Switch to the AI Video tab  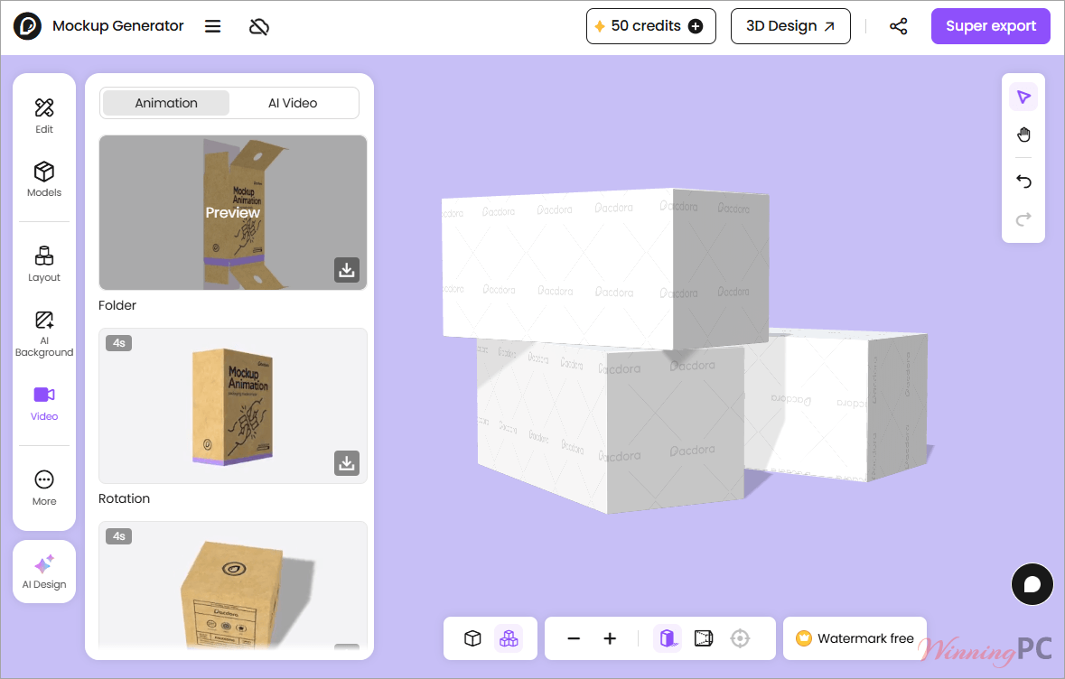coord(293,103)
